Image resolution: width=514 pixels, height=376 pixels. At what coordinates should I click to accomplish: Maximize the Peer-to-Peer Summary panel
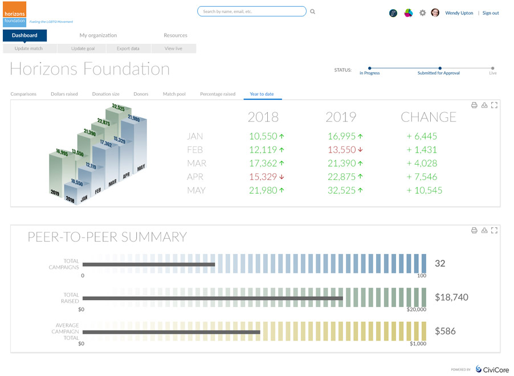pyautogui.click(x=494, y=230)
